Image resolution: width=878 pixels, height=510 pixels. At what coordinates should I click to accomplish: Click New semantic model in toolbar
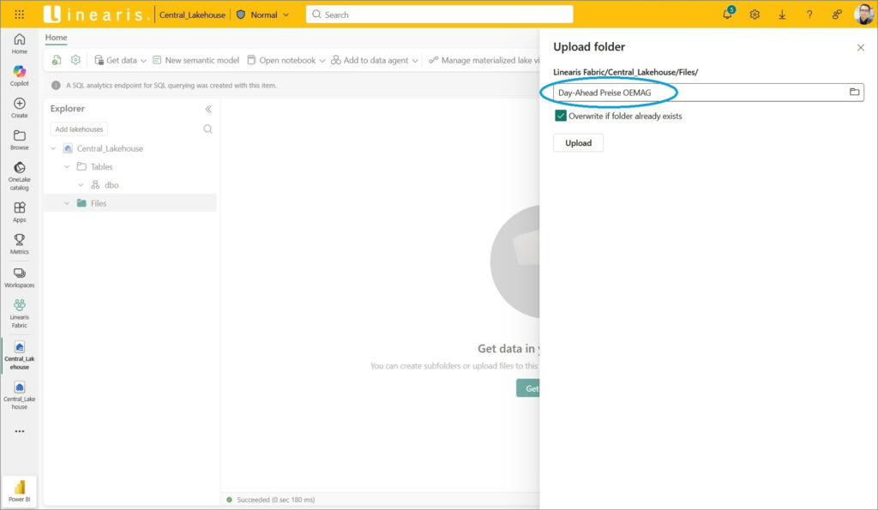coord(195,60)
